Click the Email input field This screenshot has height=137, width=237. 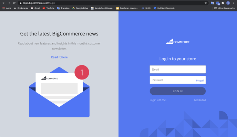pyautogui.click(x=178, y=70)
